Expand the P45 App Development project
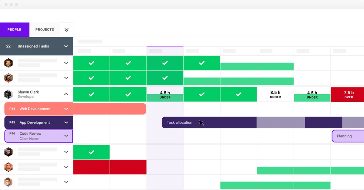Screen dimensions: 364x190 (x=66, y=122)
